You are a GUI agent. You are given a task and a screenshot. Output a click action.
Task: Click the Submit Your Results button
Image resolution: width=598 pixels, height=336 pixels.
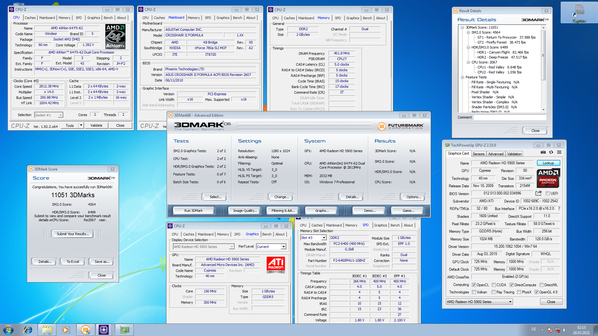coord(73,234)
